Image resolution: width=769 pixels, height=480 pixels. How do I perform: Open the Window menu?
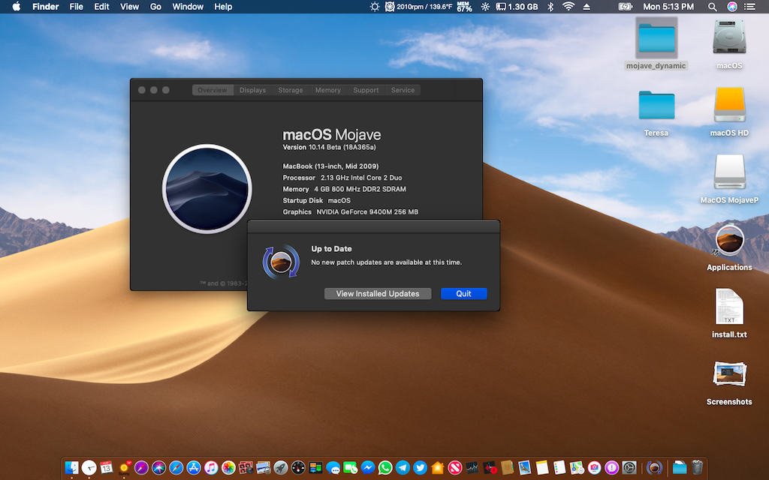point(188,6)
